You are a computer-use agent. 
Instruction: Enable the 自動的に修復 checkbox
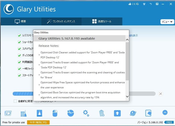tap(15, 101)
